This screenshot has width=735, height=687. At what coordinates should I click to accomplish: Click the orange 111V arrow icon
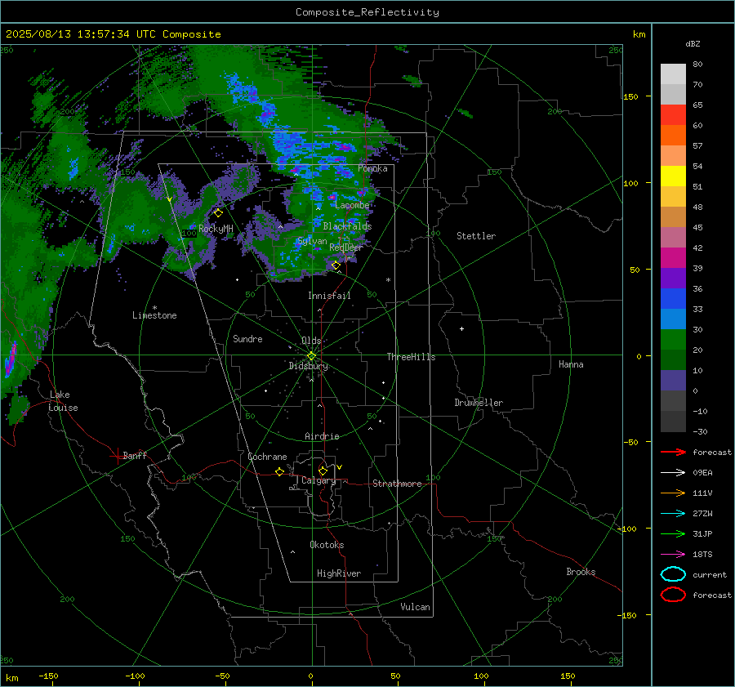coord(673,493)
